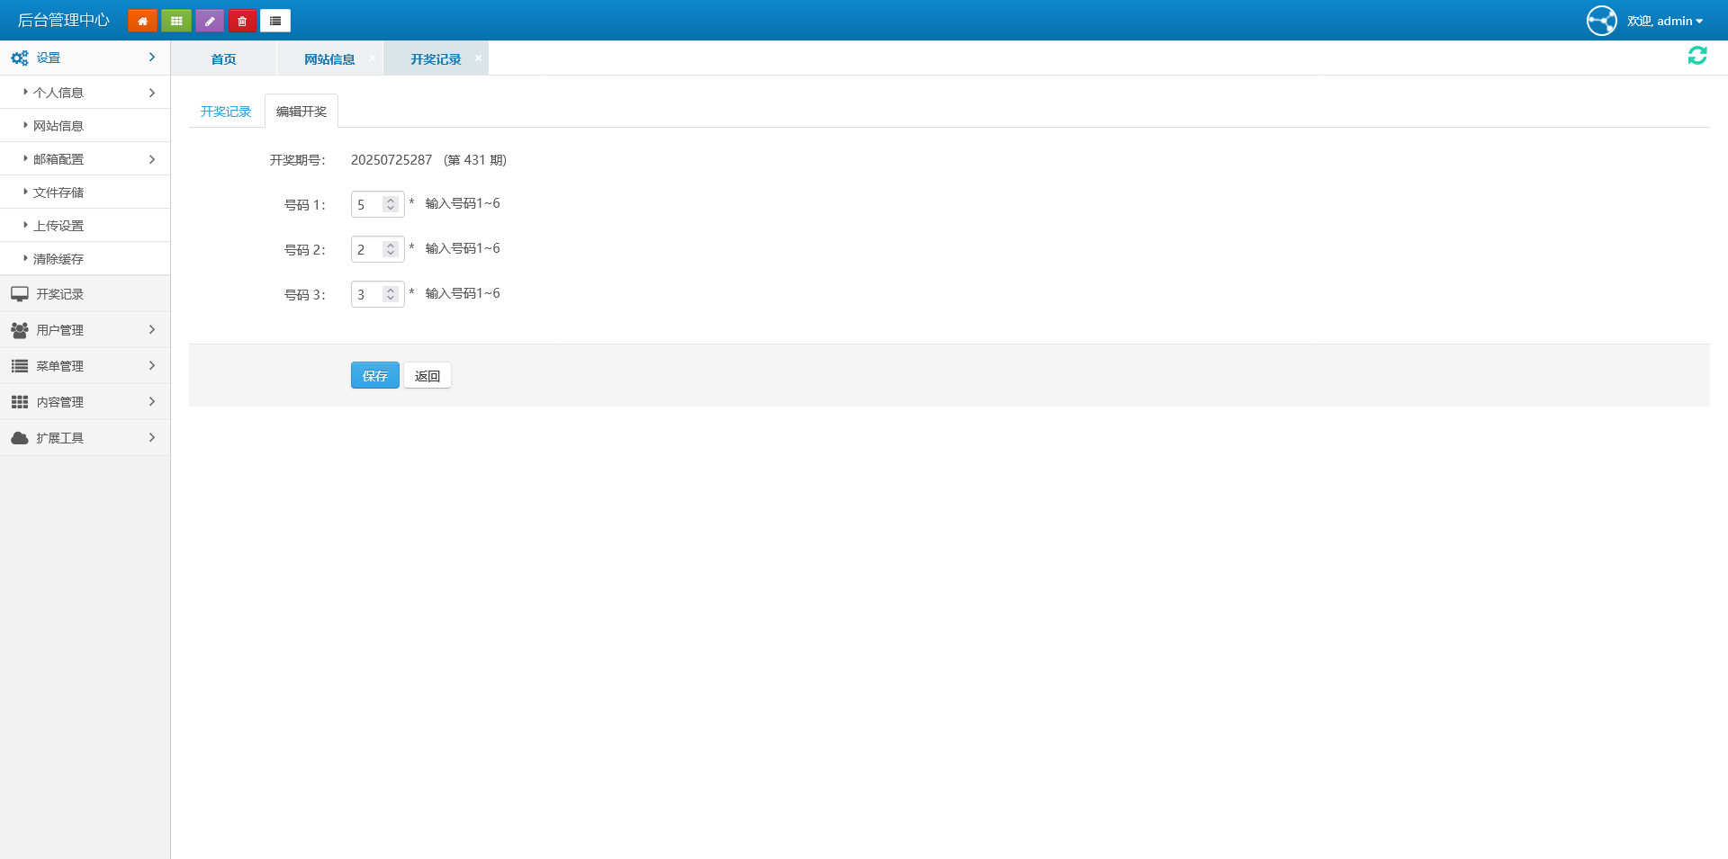Select the 编辑开奖 inner tab
The width and height of the screenshot is (1728, 859).
click(301, 112)
